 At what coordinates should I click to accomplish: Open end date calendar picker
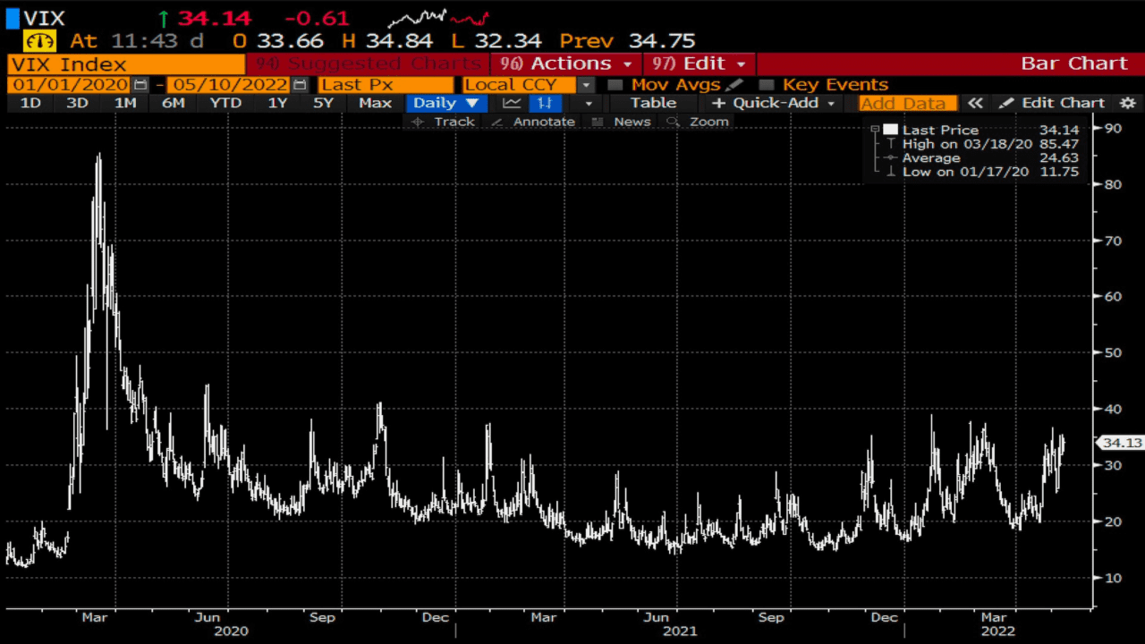pos(300,85)
